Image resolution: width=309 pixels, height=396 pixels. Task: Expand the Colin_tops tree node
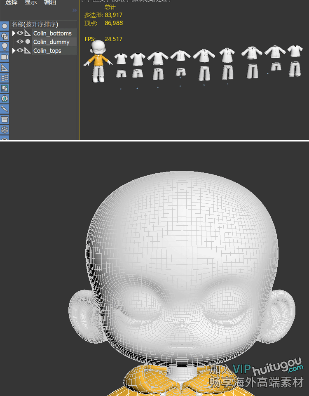pos(14,50)
